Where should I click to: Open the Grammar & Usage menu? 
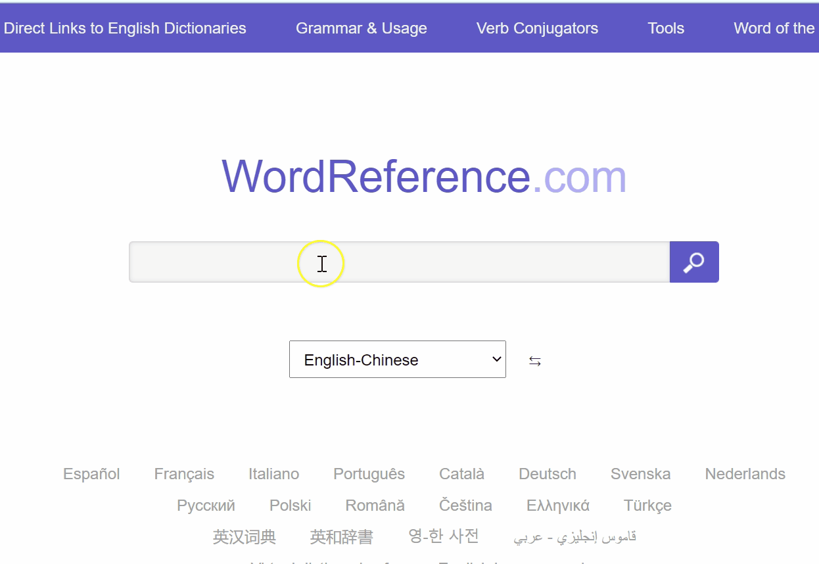(x=362, y=28)
